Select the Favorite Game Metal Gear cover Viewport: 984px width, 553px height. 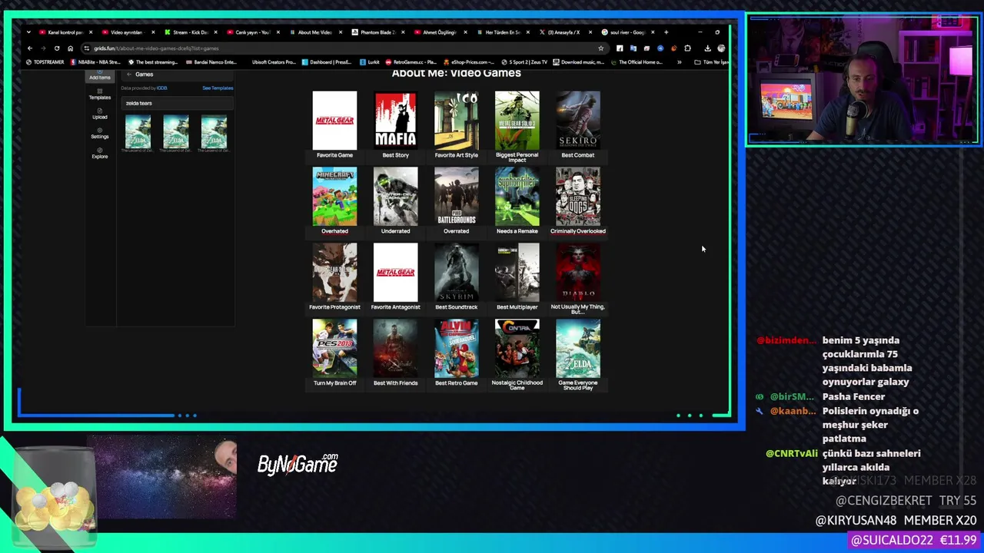pyautogui.click(x=334, y=121)
